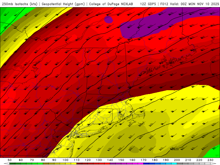Click the '60' legend value
Image resolution: width=220 pixels, height=165 pixels.
coord(21,160)
